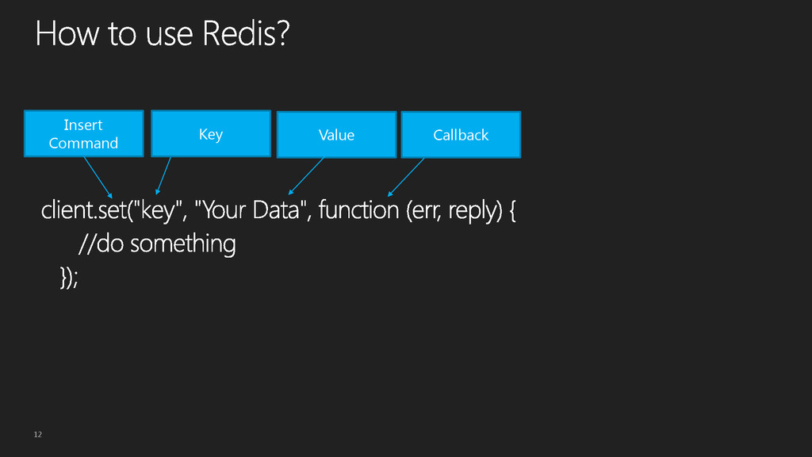The height and width of the screenshot is (457, 812).
Task: Click the function keyword in the code
Action: click(359, 209)
